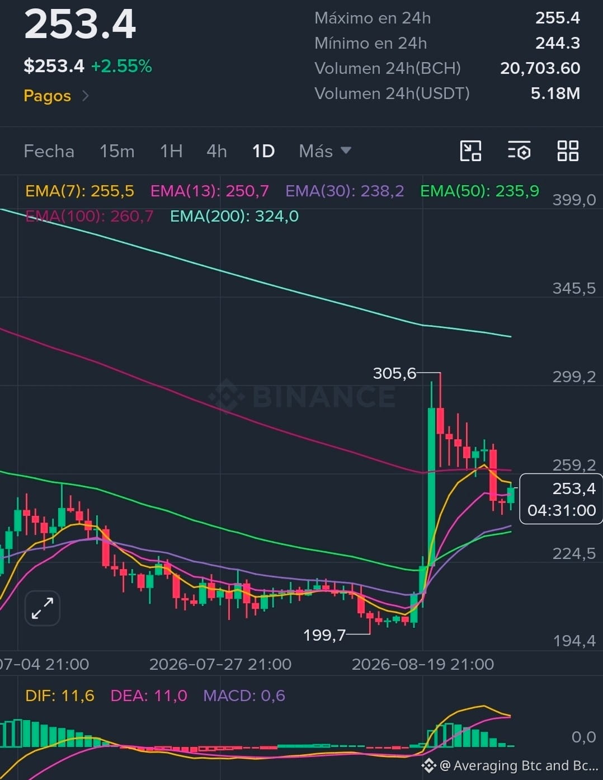This screenshot has height=780, width=603.
Task: Tap the EMA(7): 255,5 indicator label
Action: pos(79,191)
